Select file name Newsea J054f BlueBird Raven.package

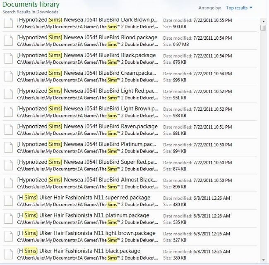87,127
